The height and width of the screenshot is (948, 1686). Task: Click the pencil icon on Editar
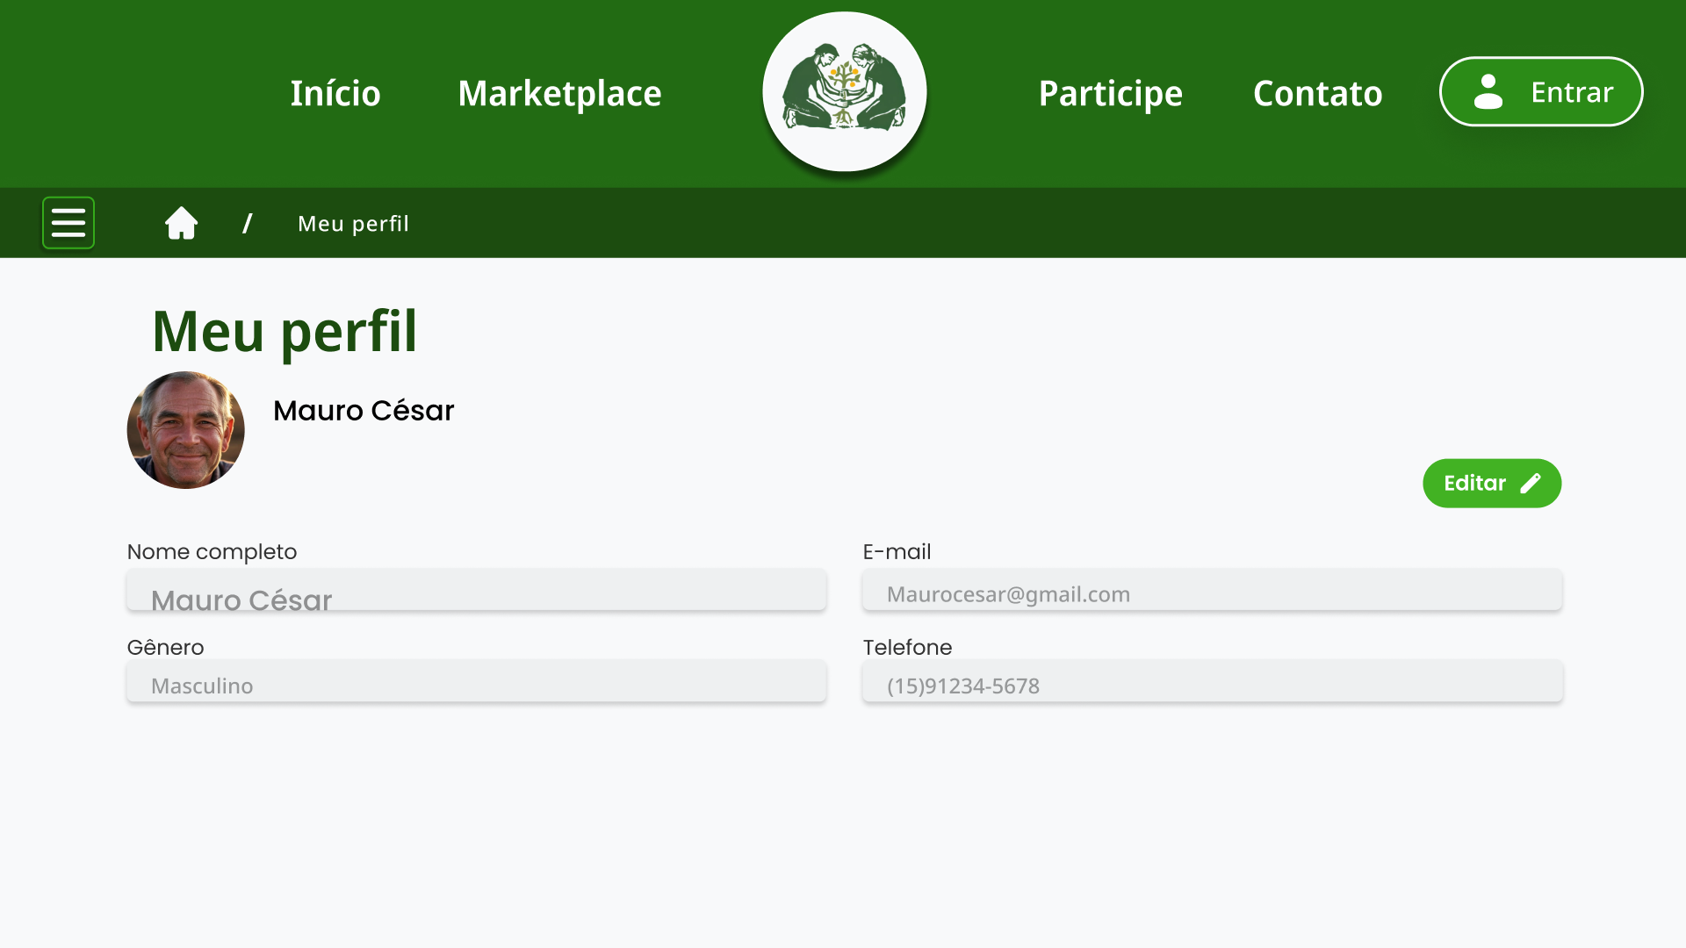tap(1531, 484)
